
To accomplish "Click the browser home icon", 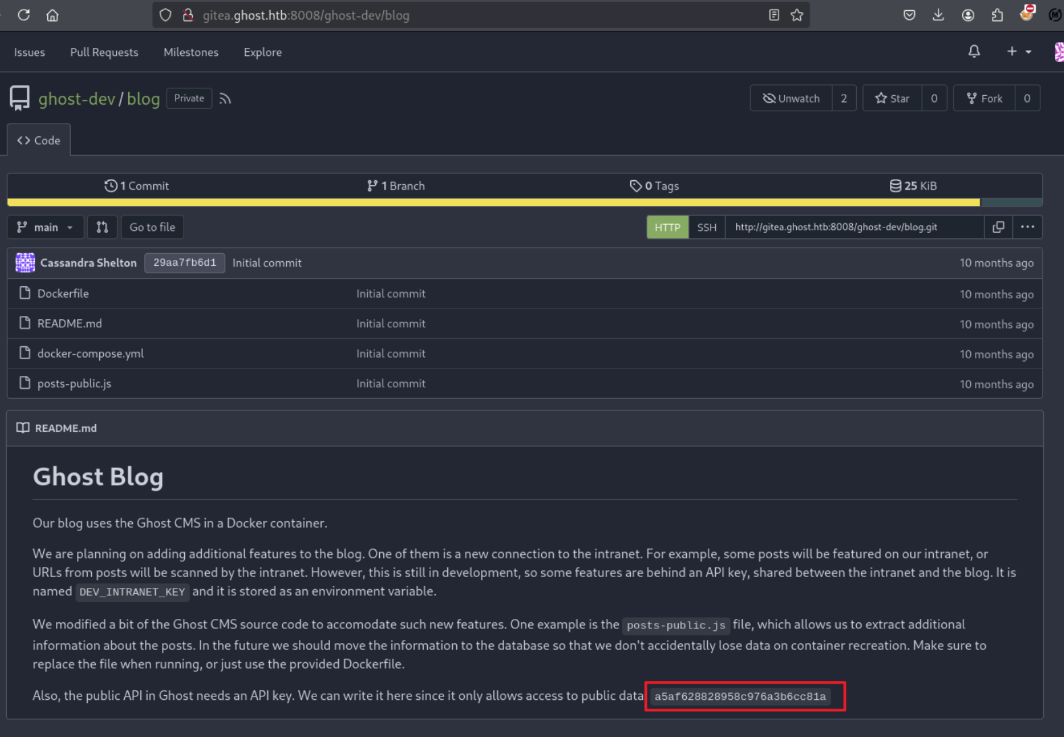I will (53, 16).
